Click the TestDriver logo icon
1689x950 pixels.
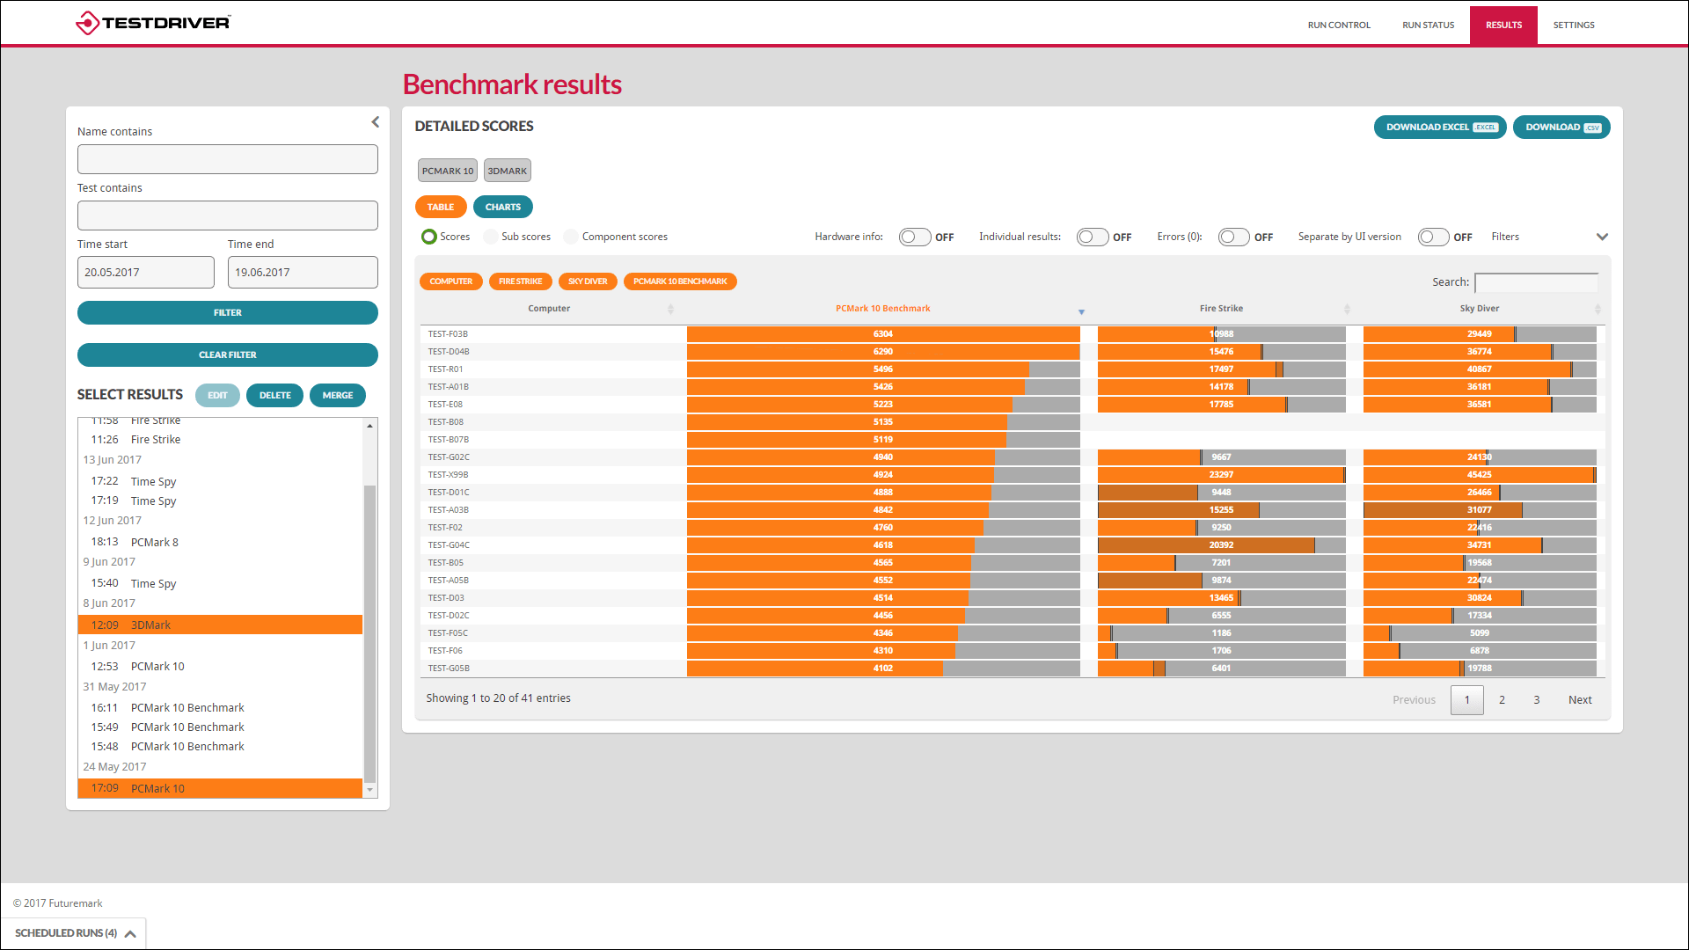click(x=87, y=23)
